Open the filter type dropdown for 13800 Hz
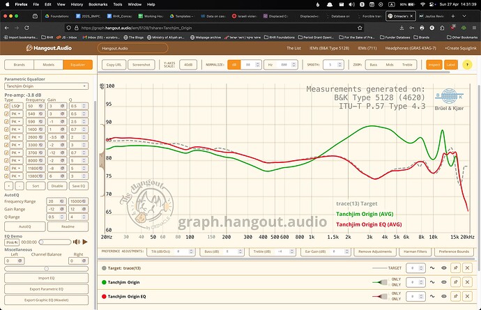Image resolution: width=481 pixels, height=310 pixels. [x=16, y=176]
